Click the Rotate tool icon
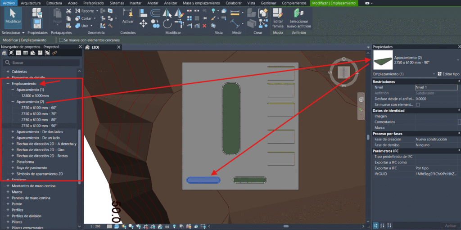 [167, 23]
